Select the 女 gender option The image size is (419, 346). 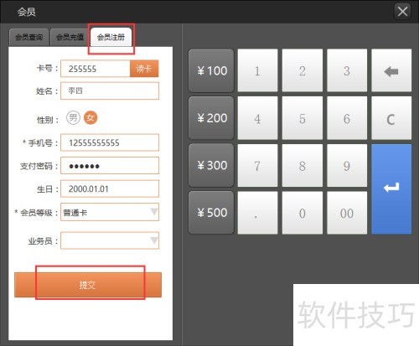coord(91,117)
